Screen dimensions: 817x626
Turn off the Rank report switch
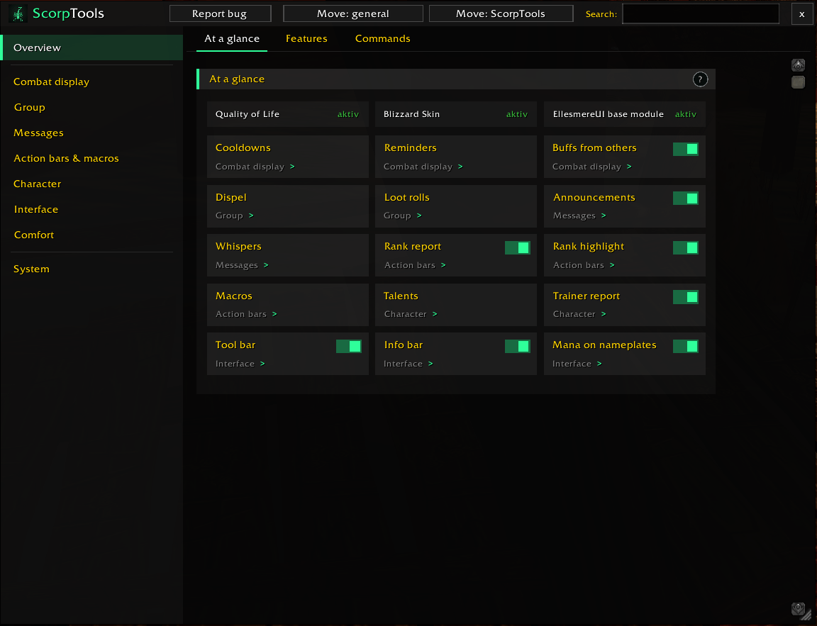click(517, 248)
